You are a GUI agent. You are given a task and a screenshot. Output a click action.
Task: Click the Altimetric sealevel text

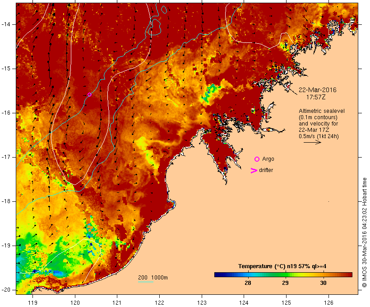(x=322, y=111)
